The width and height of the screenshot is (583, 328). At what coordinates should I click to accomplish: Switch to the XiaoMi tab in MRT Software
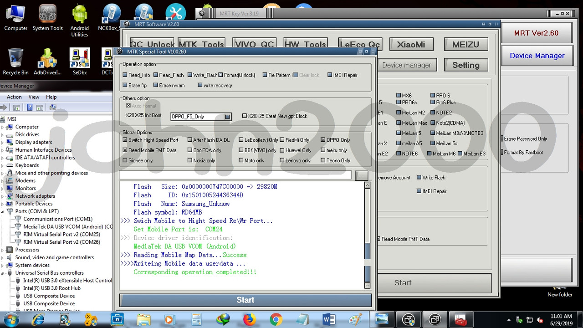411,44
